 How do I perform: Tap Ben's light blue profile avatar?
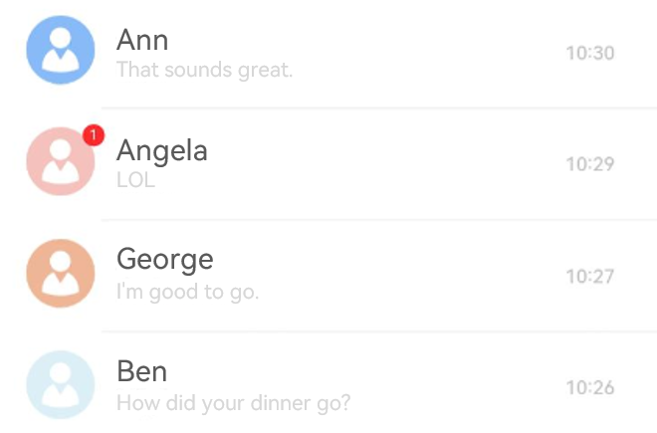click(x=61, y=385)
